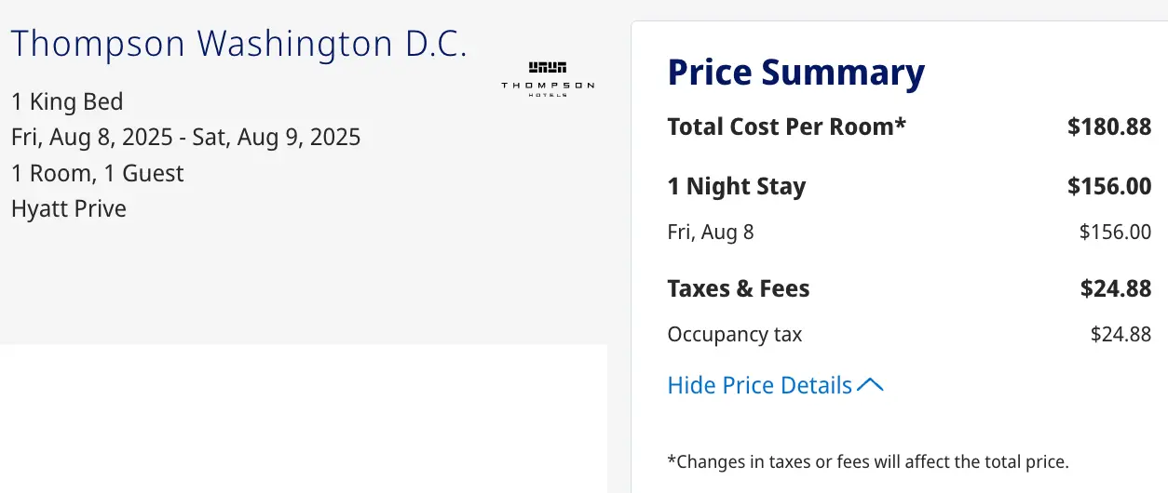Open the Thompson Washington D.C. hotel title
The height and width of the screenshot is (493, 1168).
tap(239, 45)
